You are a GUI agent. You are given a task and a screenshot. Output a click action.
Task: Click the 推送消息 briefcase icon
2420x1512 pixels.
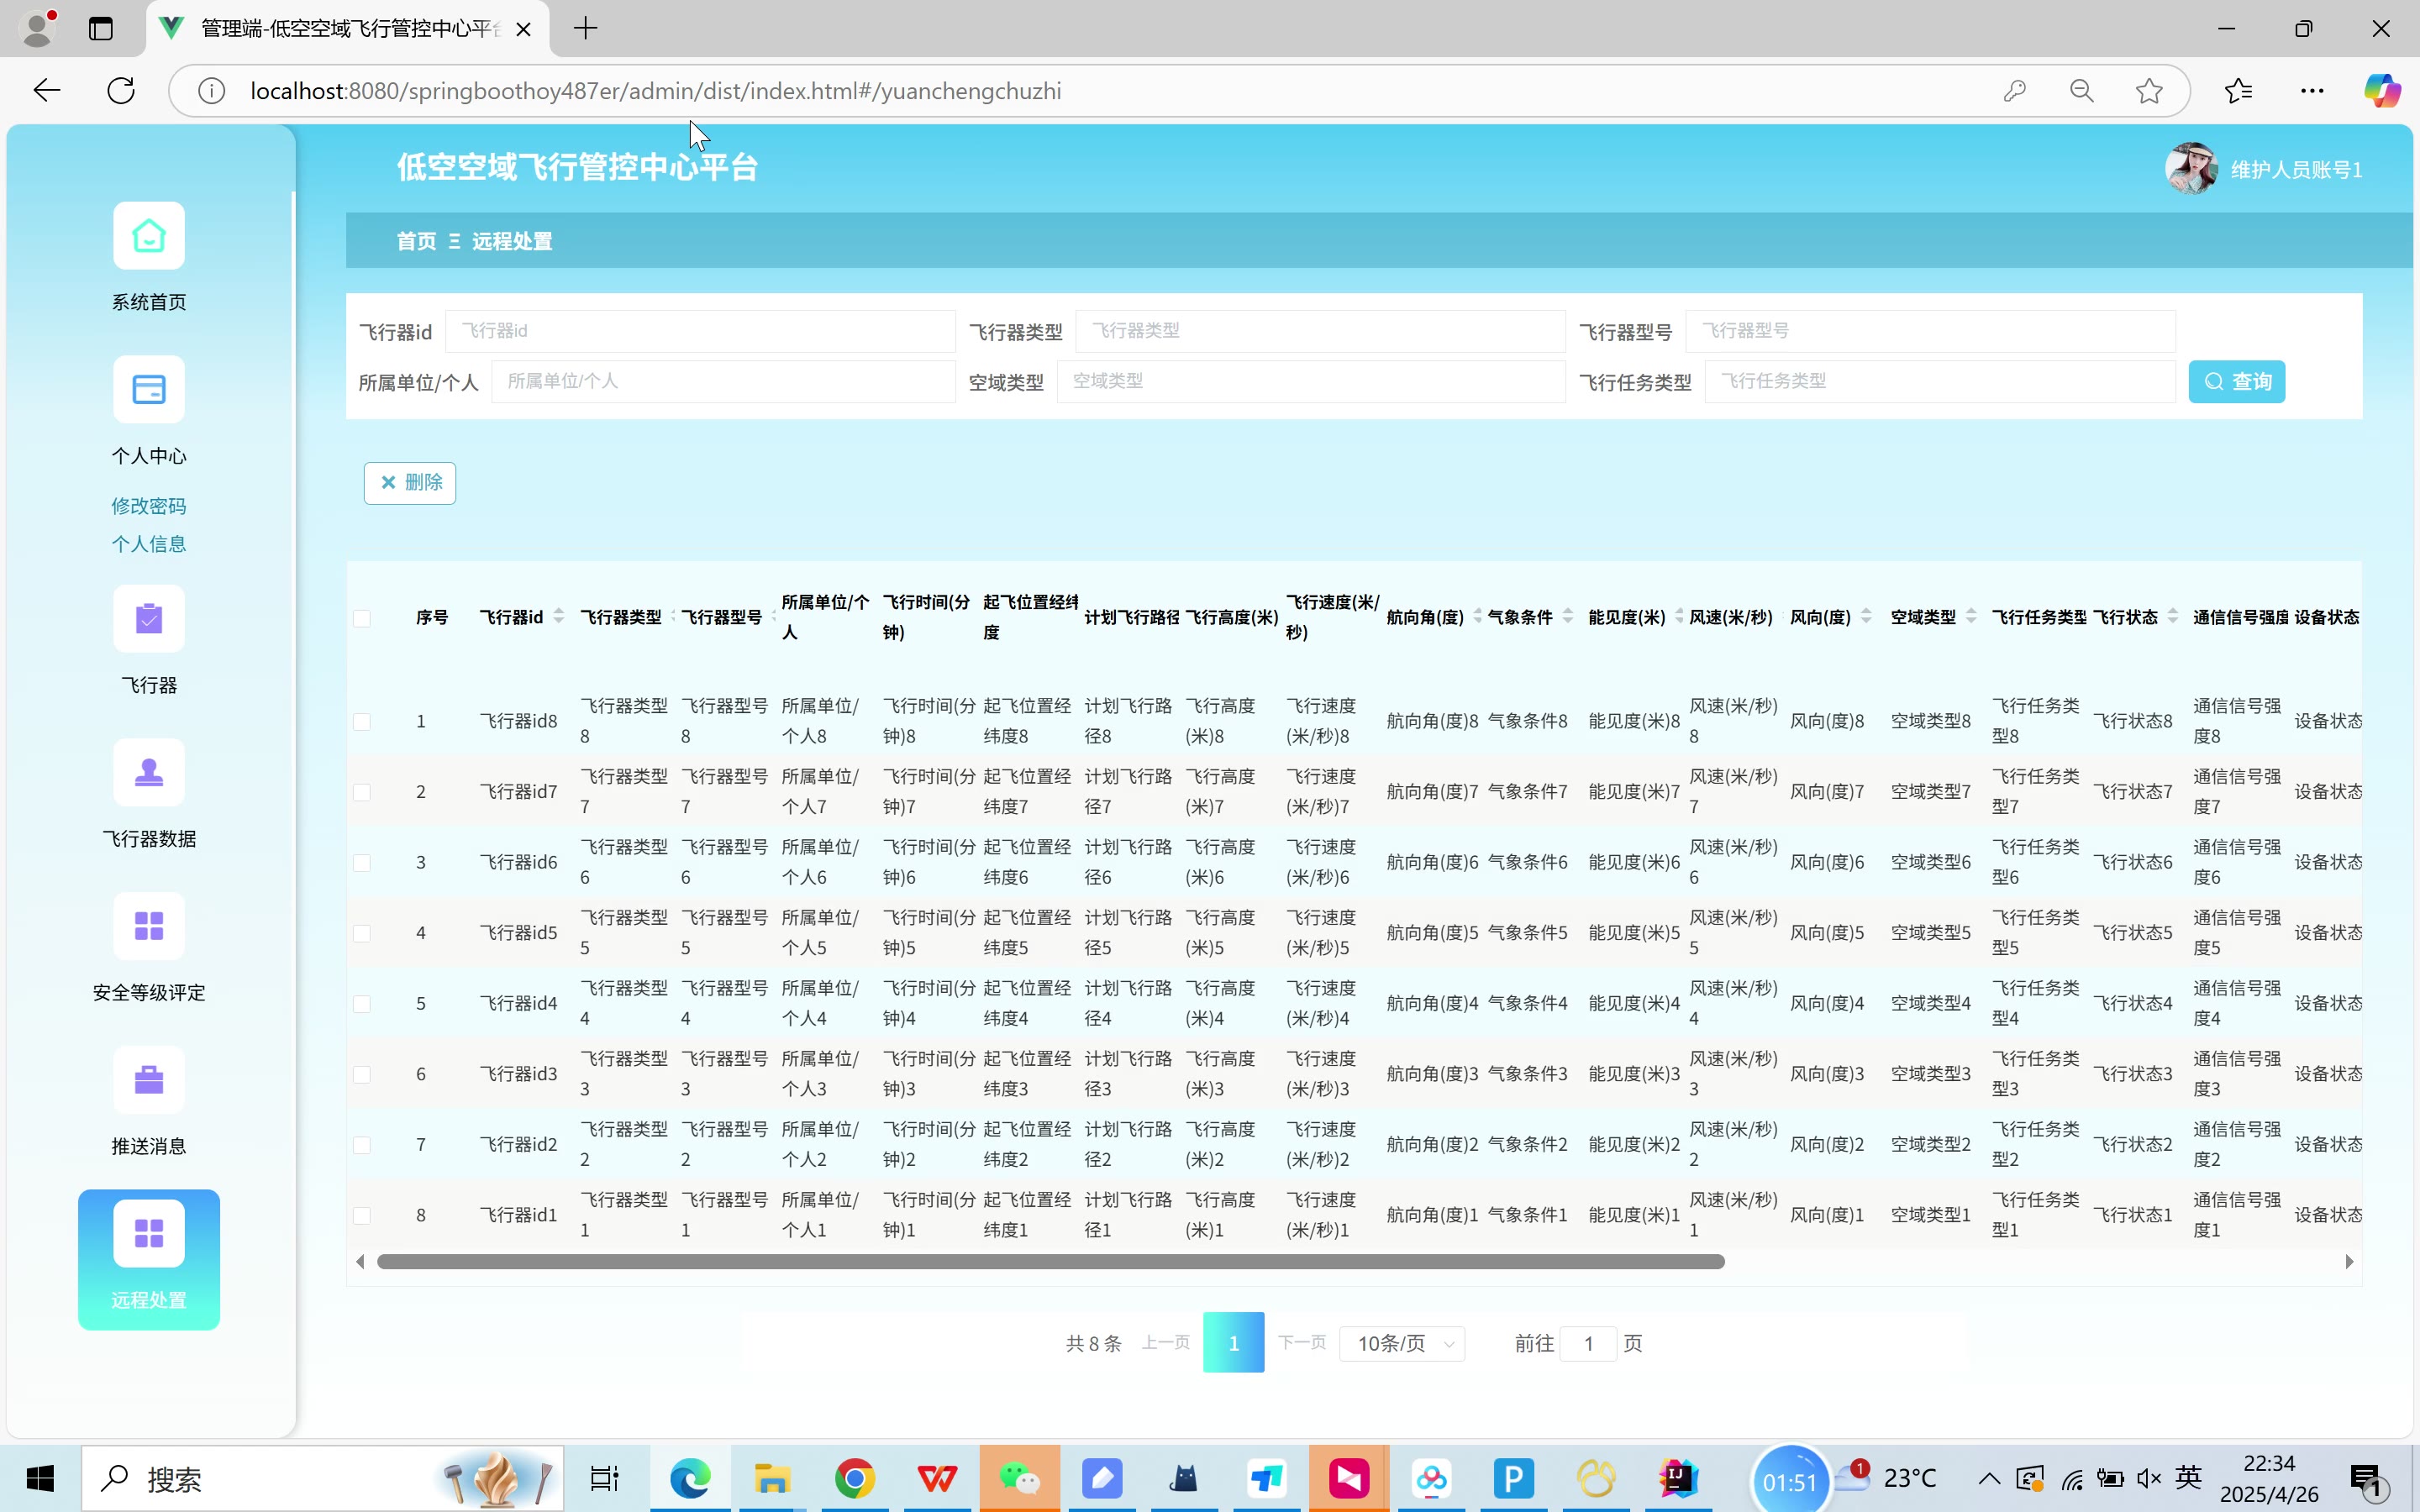coord(148,1080)
